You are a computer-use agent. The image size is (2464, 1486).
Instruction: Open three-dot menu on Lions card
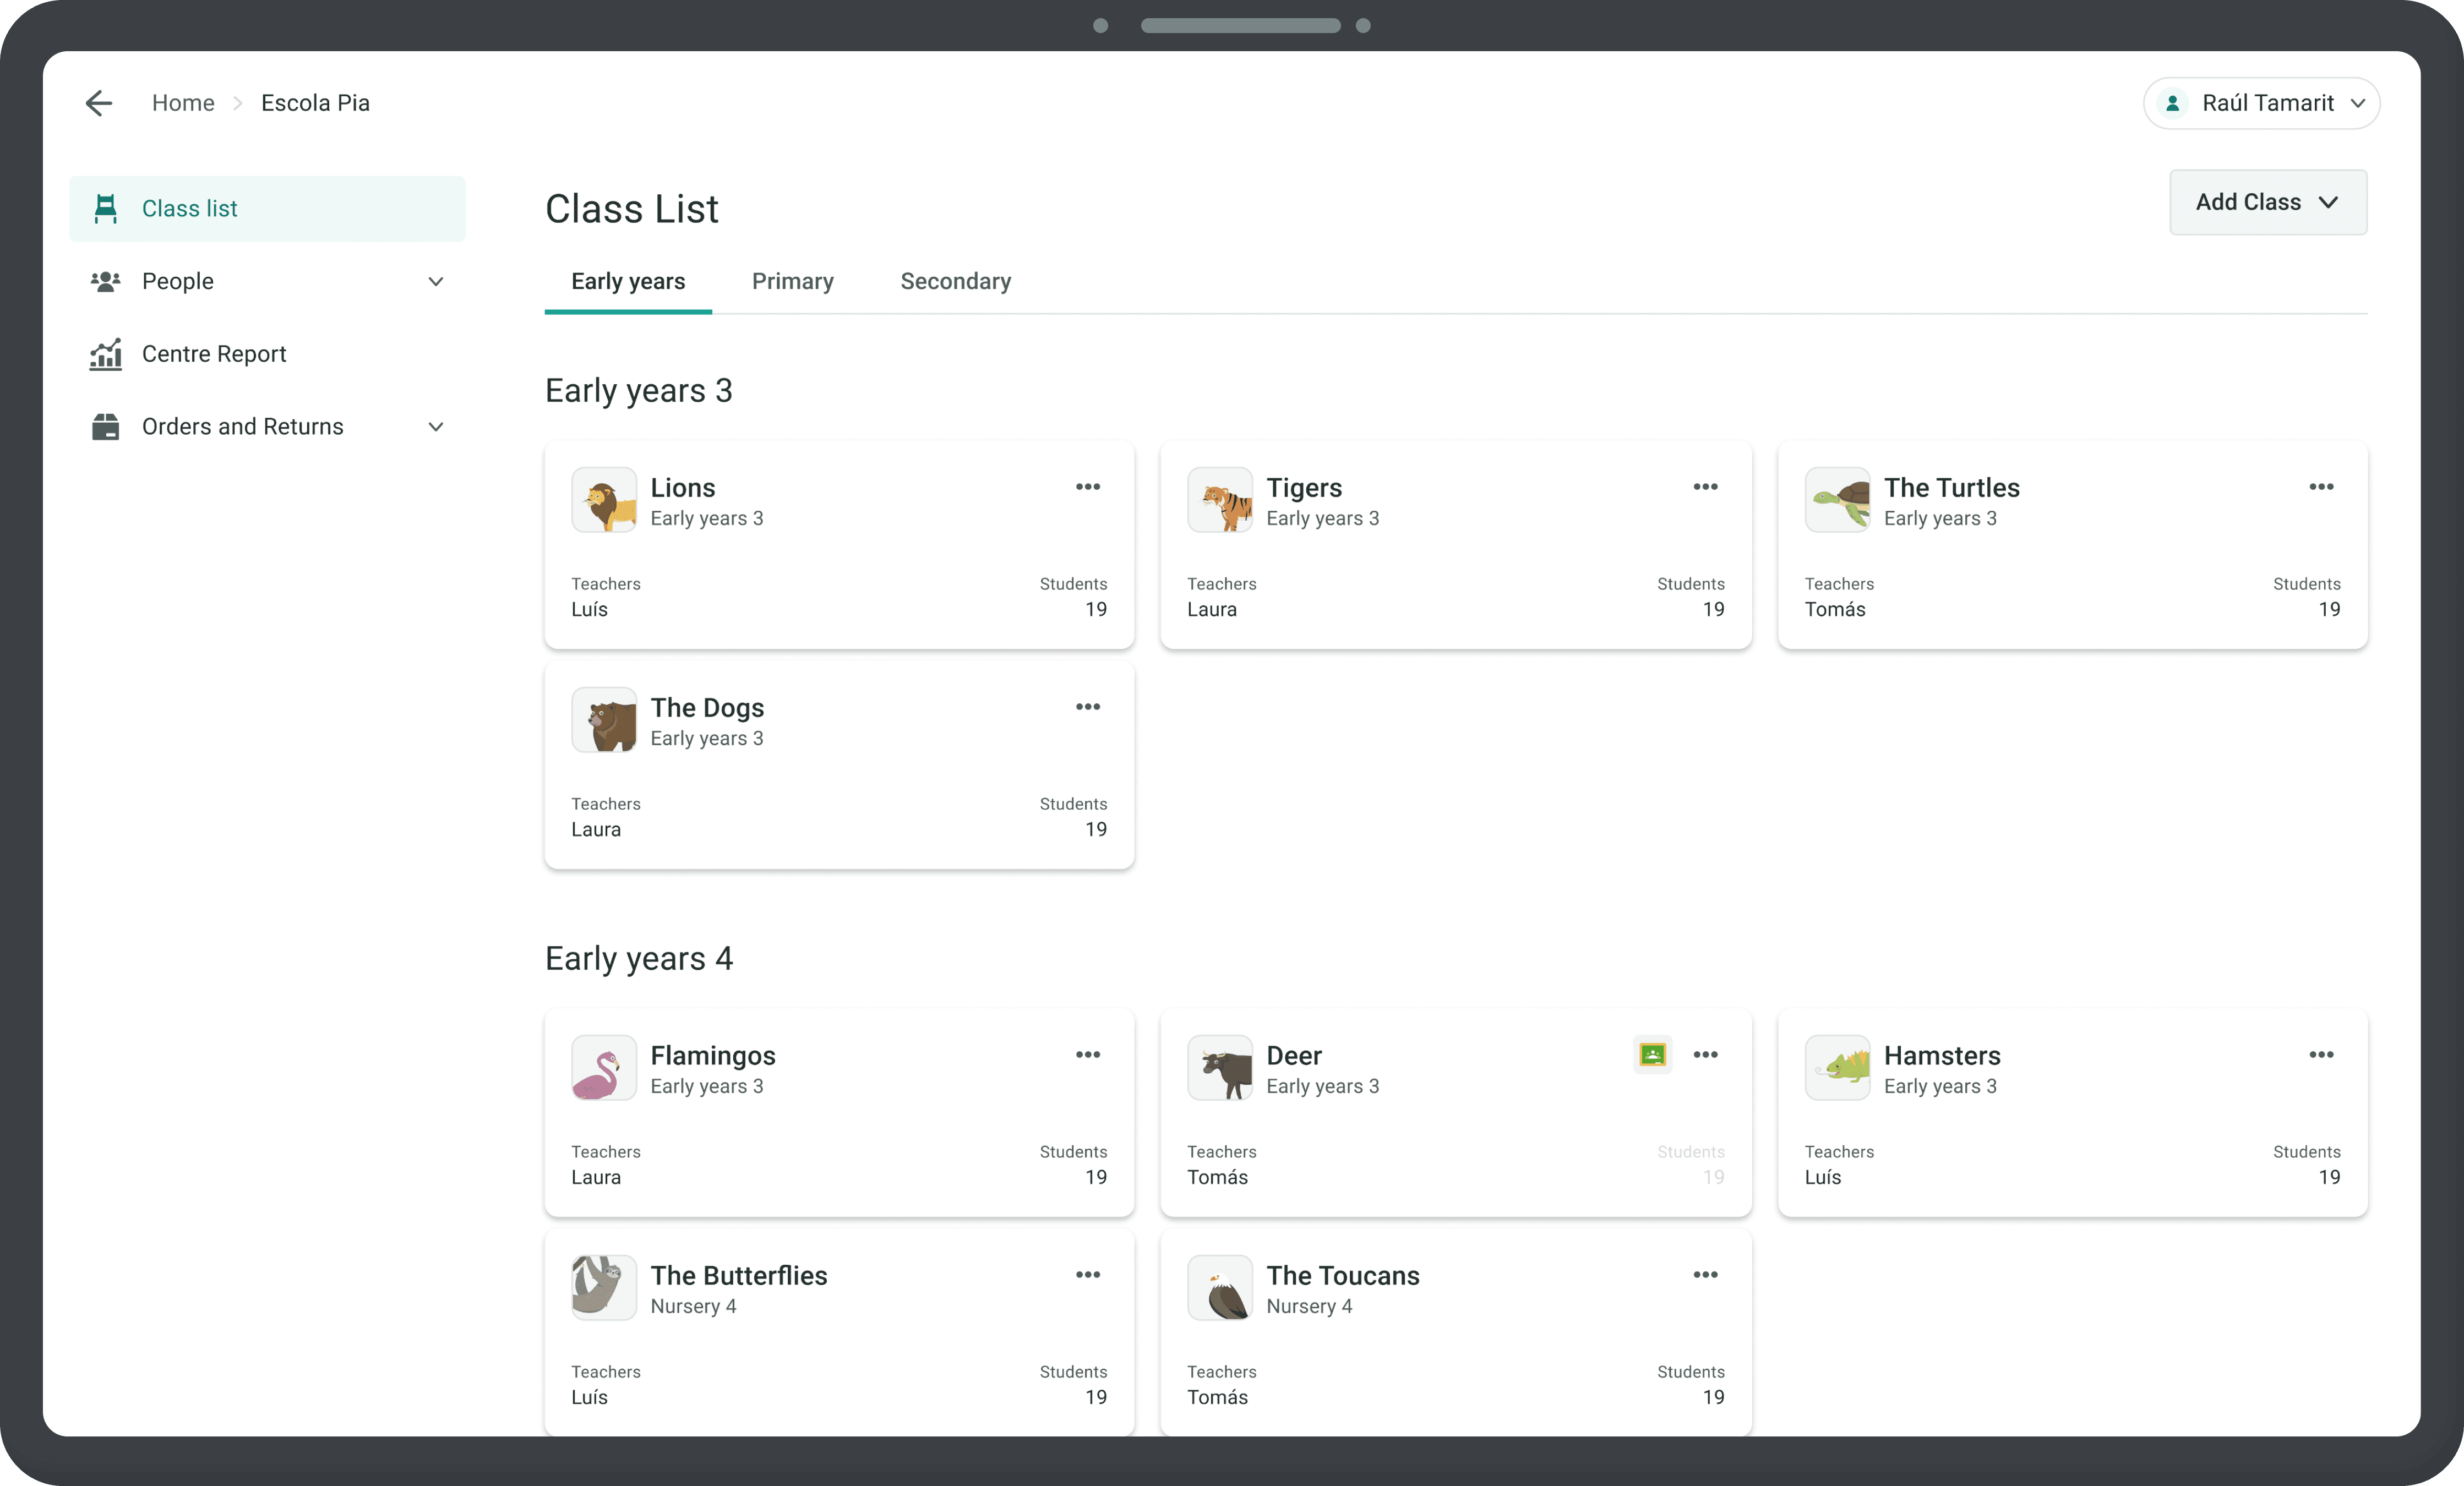coord(1087,487)
